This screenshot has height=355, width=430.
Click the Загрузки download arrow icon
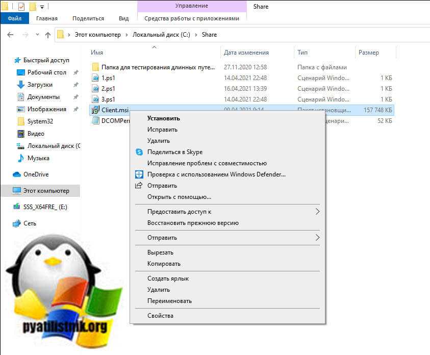pyautogui.click(x=21, y=85)
